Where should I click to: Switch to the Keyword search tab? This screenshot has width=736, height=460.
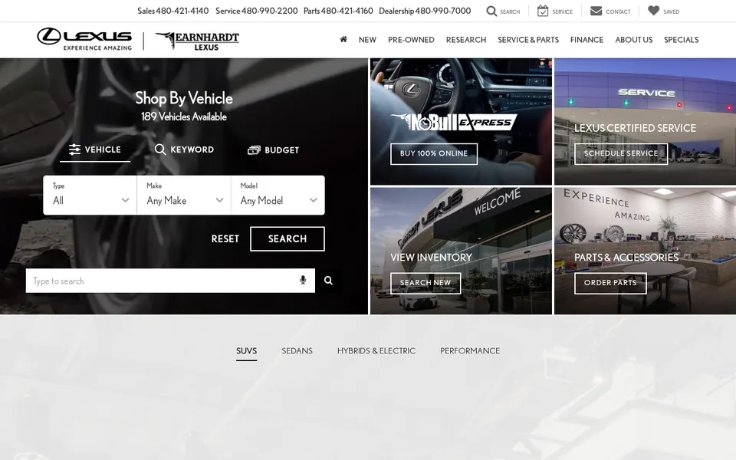(x=184, y=149)
